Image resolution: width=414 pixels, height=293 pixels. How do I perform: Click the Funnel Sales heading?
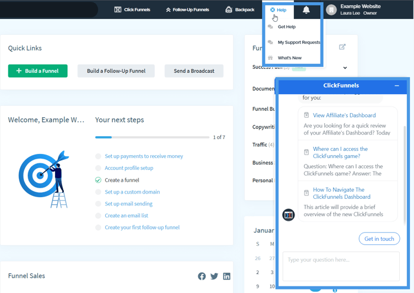click(27, 276)
